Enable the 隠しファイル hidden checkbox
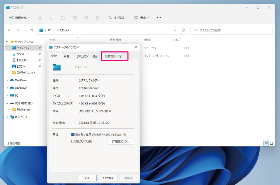This screenshot has width=280, height=185. coord(73,141)
